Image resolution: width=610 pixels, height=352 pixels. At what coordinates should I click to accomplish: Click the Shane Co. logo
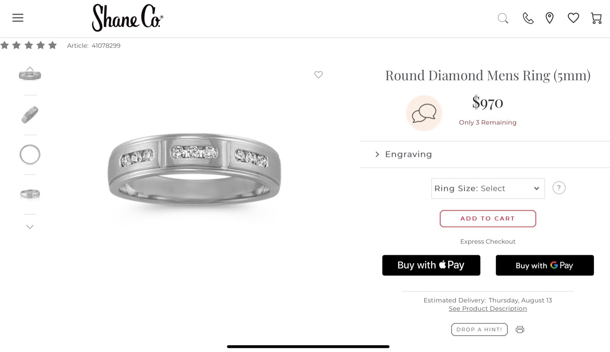tap(127, 18)
